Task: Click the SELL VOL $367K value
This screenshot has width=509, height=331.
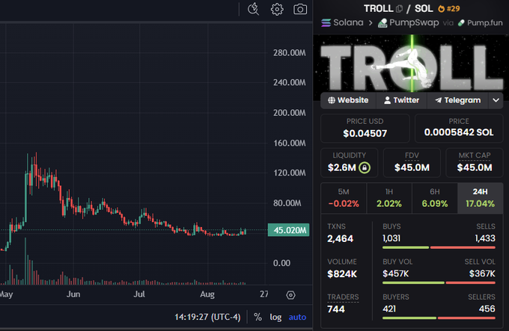Action: [482, 273]
